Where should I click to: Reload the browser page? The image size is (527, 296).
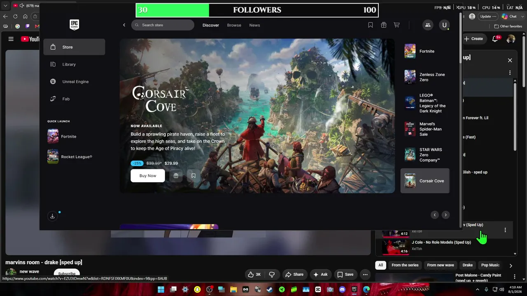click(x=15, y=16)
